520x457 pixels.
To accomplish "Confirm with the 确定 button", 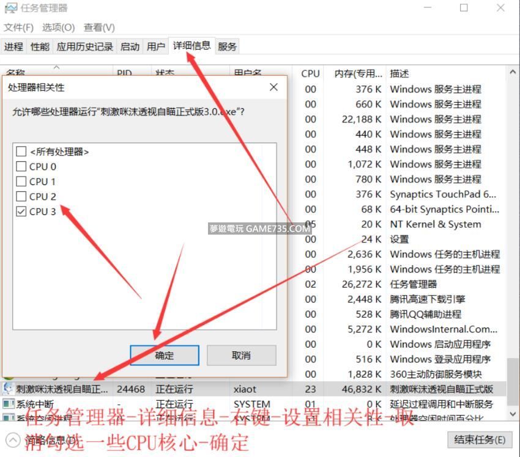I will (165, 356).
